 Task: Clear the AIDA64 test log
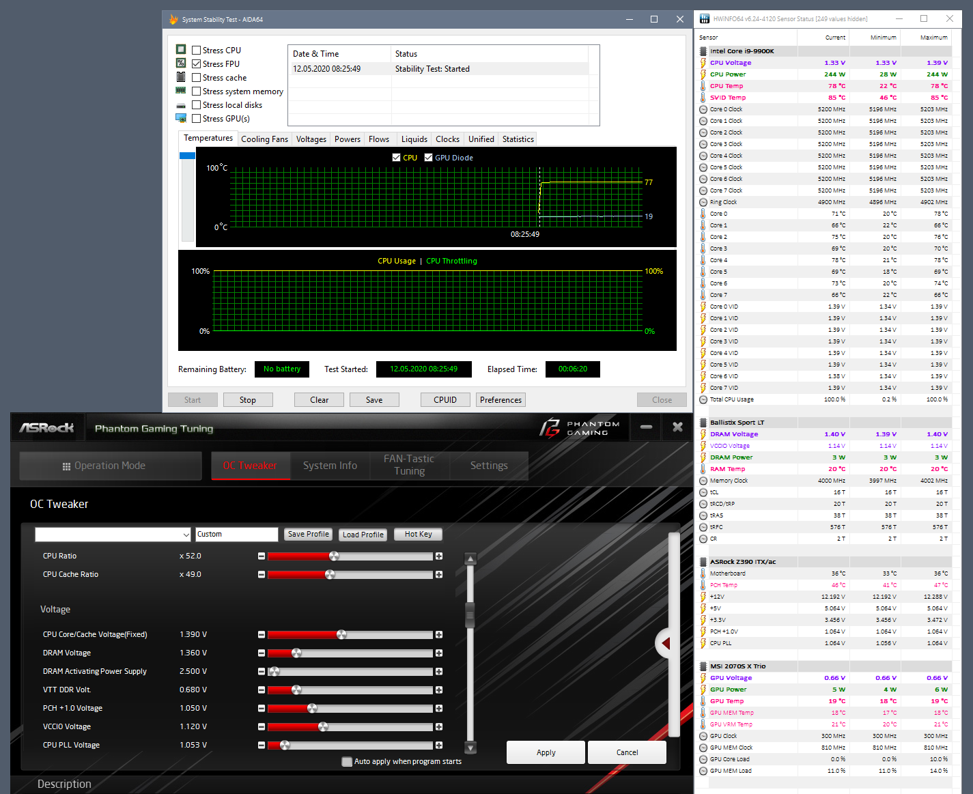pos(319,400)
